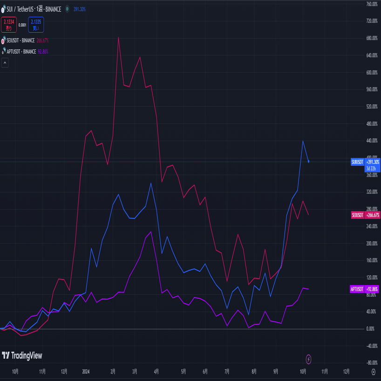Click the blue 2.1335 buy button
Viewport: 381px width, 381px height.
pyautogui.click(x=36, y=25)
